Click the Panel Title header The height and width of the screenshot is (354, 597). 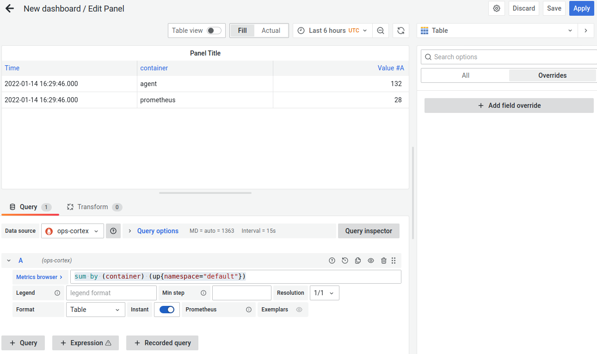tap(205, 53)
